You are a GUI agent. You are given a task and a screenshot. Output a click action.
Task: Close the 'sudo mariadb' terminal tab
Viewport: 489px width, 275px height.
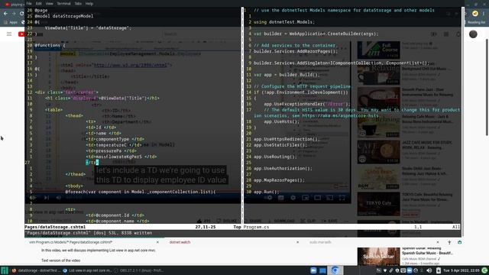click(438, 242)
